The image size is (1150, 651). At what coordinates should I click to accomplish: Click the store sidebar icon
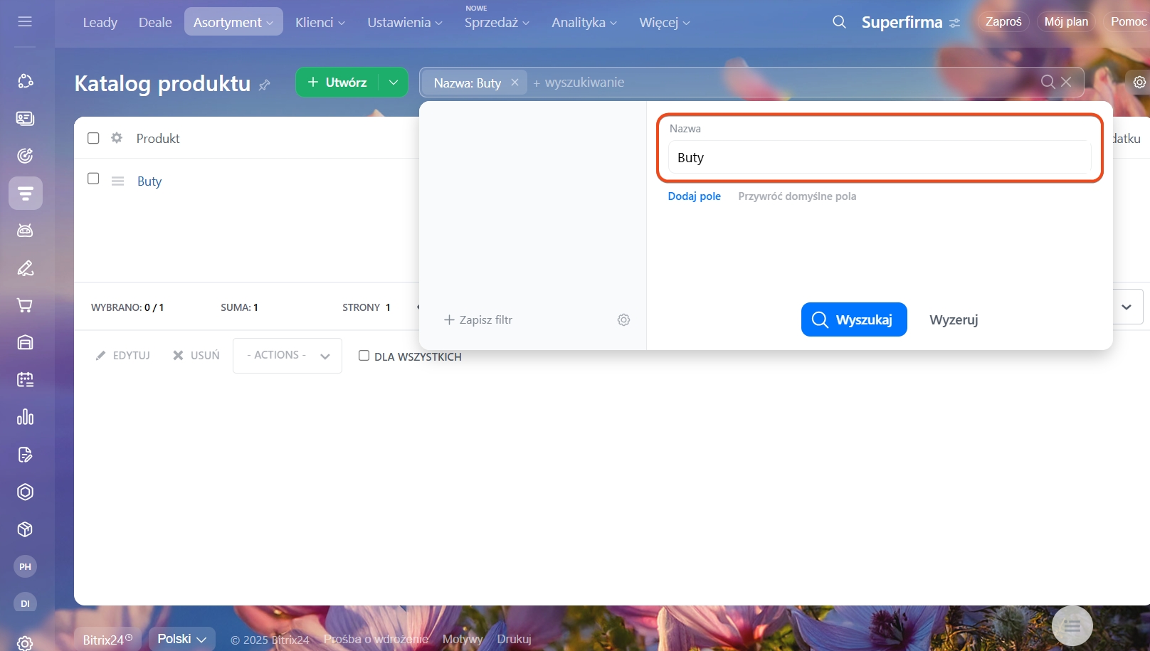(x=25, y=342)
